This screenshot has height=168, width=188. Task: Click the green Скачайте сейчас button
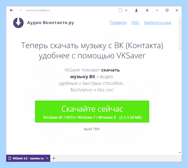(x=92, y=111)
